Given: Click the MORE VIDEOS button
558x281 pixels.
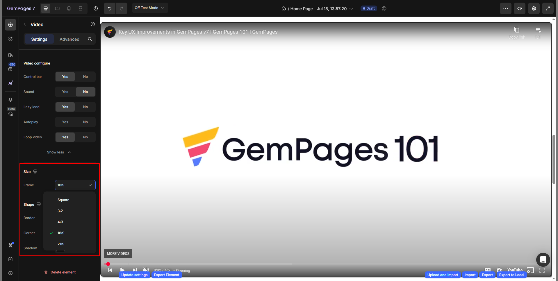Looking at the screenshot, I should point(118,254).
